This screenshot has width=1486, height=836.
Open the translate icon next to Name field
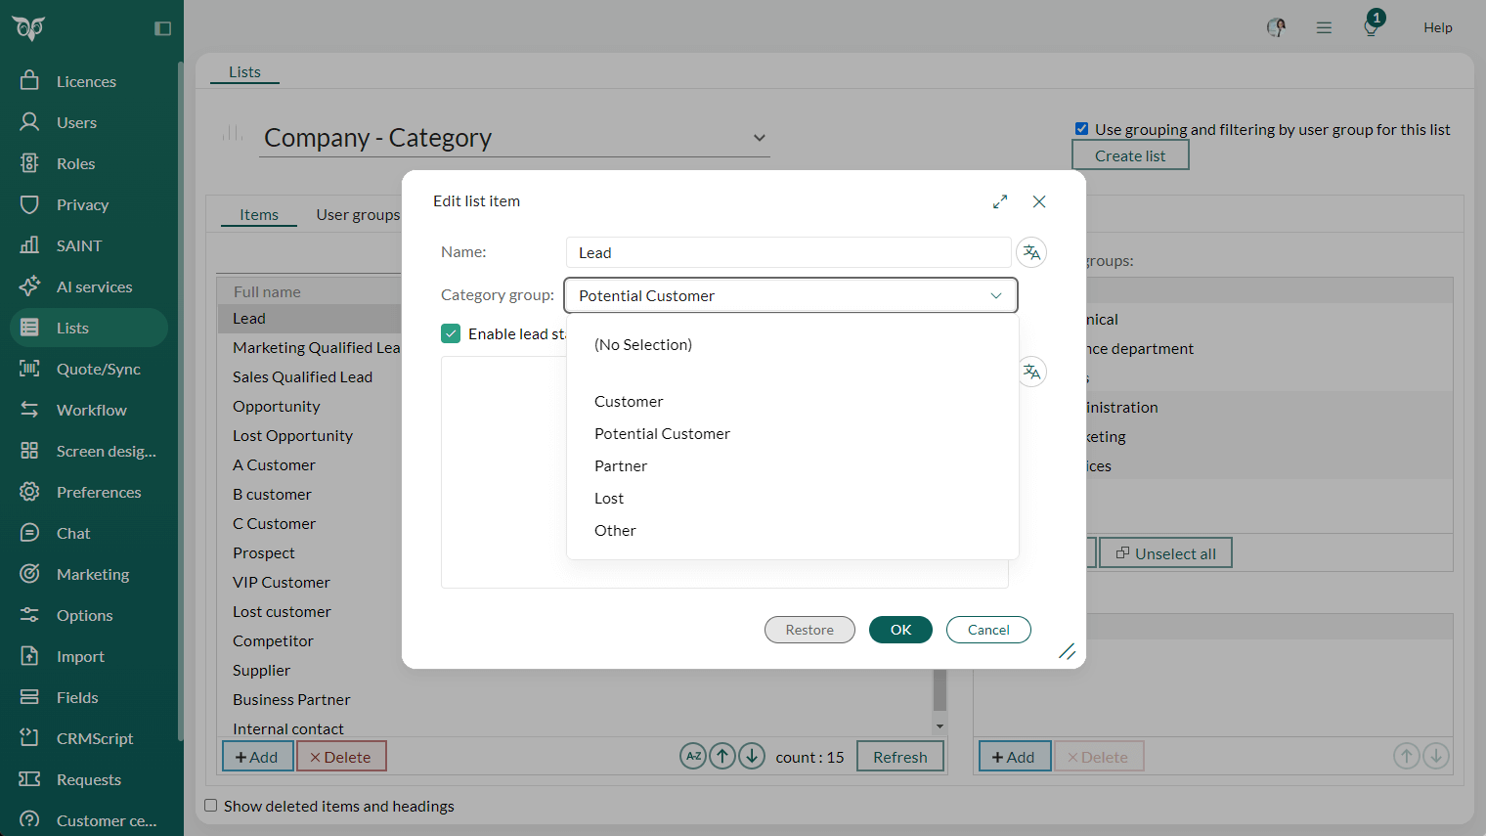click(1031, 251)
